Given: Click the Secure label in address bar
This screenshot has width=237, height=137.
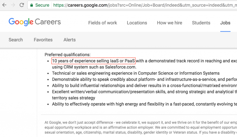Looking at the screenshot, I should (x=42, y=5).
